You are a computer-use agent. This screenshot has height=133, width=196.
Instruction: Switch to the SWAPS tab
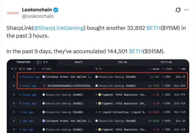[79, 62]
